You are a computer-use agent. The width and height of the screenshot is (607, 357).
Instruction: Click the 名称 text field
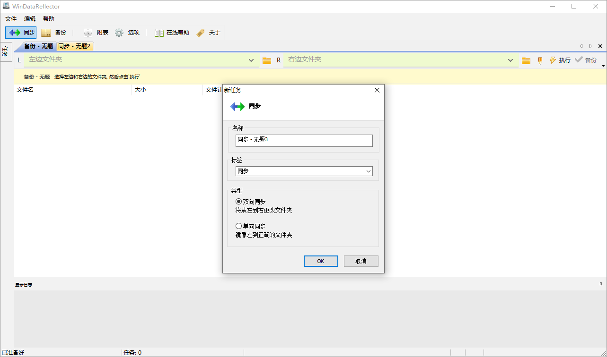coord(304,140)
